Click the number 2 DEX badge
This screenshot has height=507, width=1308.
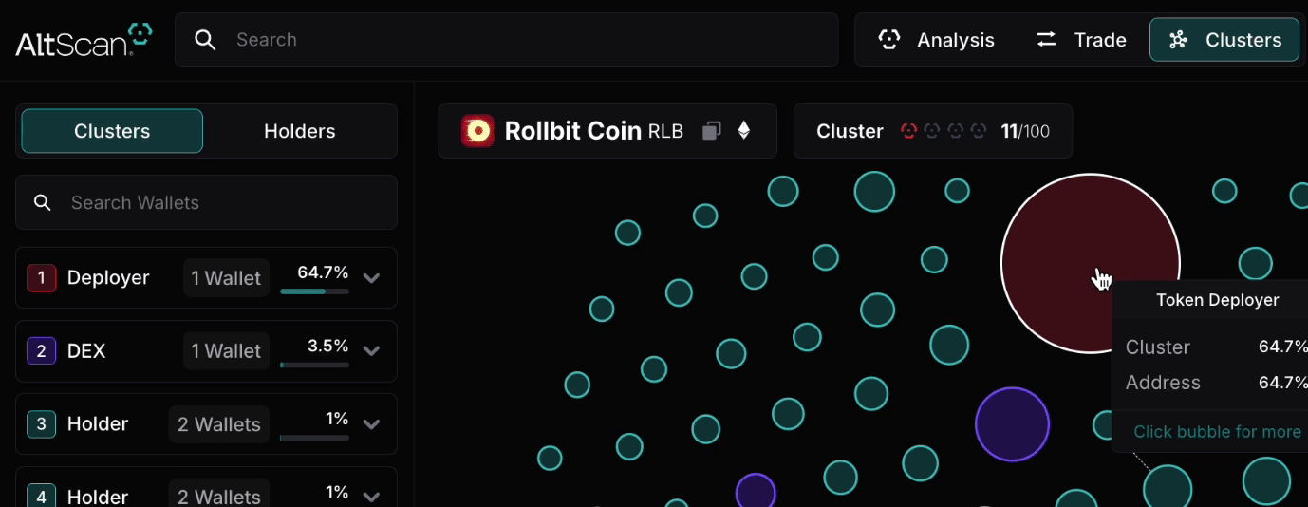click(x=41, y=351)
